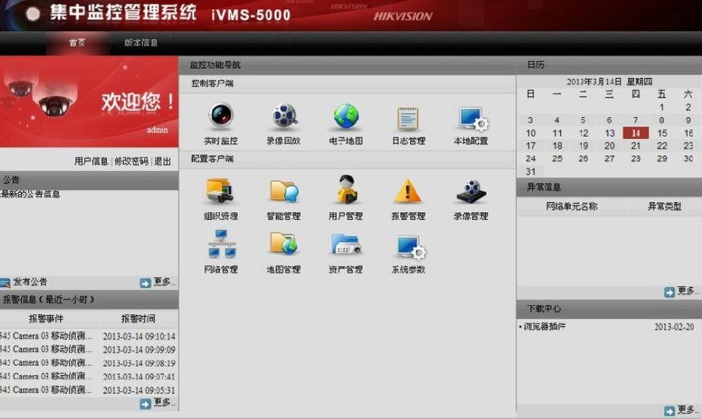
Task: Switch to the 首页 tab
Action: tap(77, 43)
